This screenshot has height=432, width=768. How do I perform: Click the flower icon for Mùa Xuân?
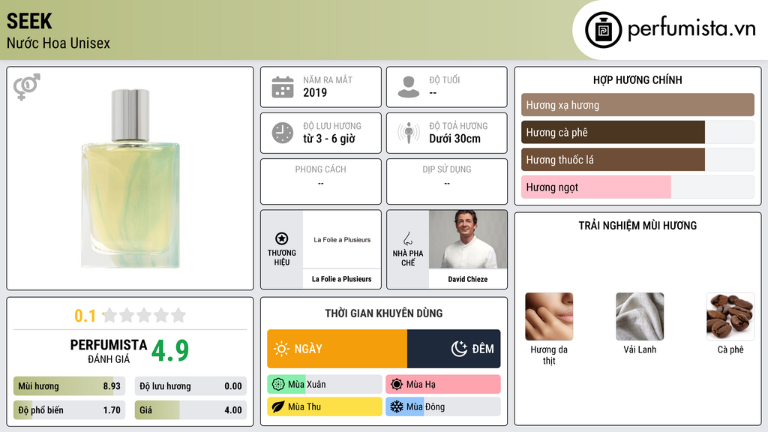(278, 385)
